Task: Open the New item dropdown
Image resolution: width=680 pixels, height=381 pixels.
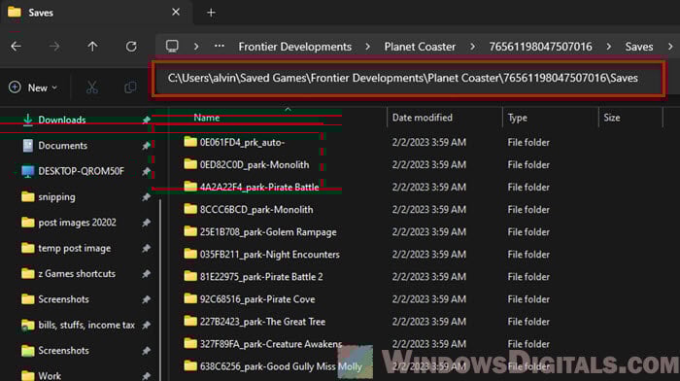Action: pyautogui.click(x=33, y=87)
